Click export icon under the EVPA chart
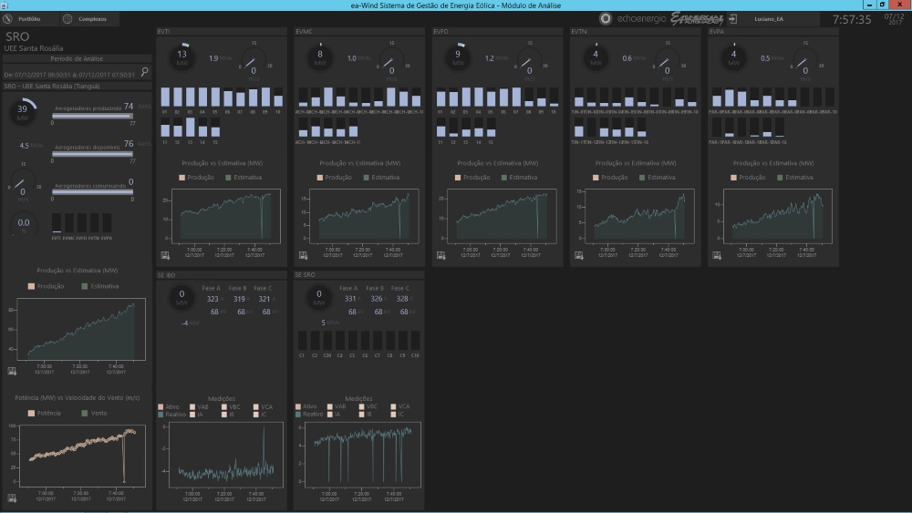This screenshot has width=912, height=513. 717,255
